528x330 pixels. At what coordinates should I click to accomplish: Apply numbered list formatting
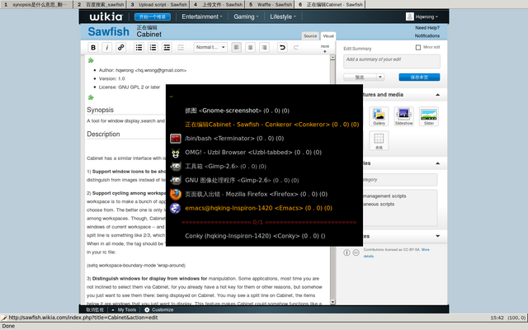tap(153, 48)
